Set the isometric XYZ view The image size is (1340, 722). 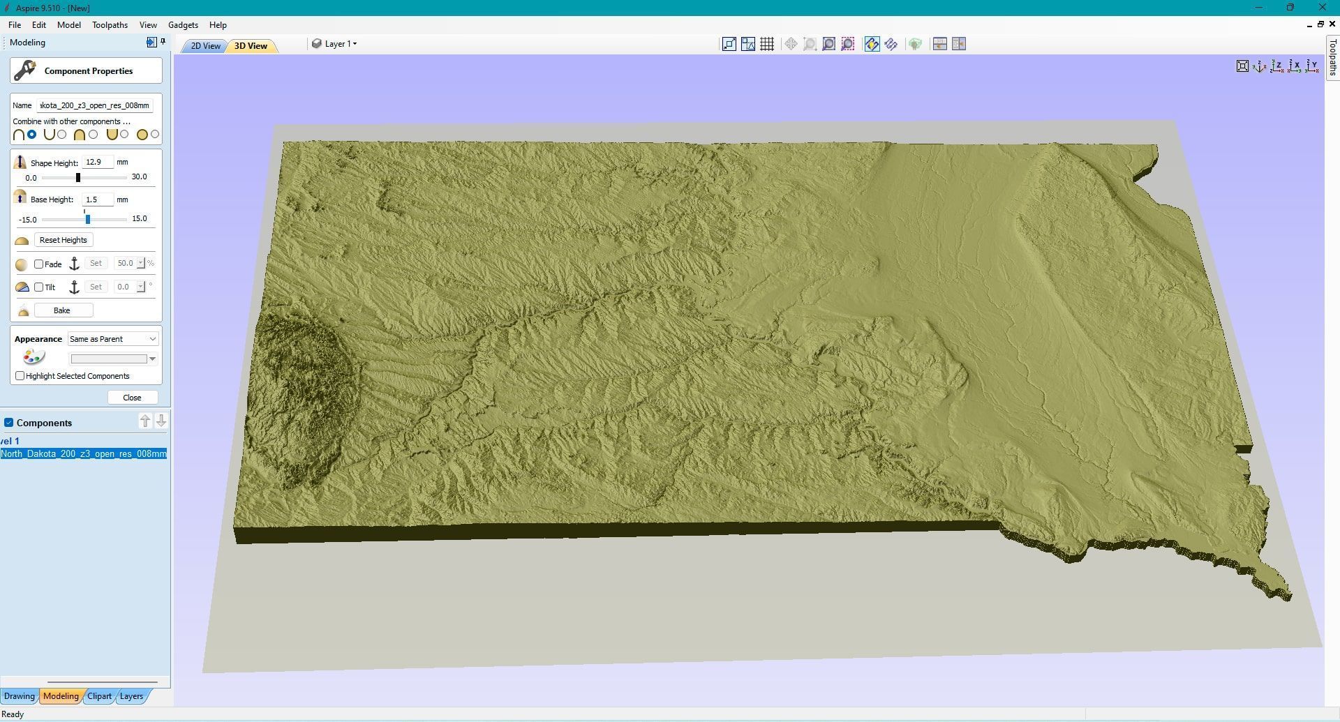click(x=1260, y=66)
